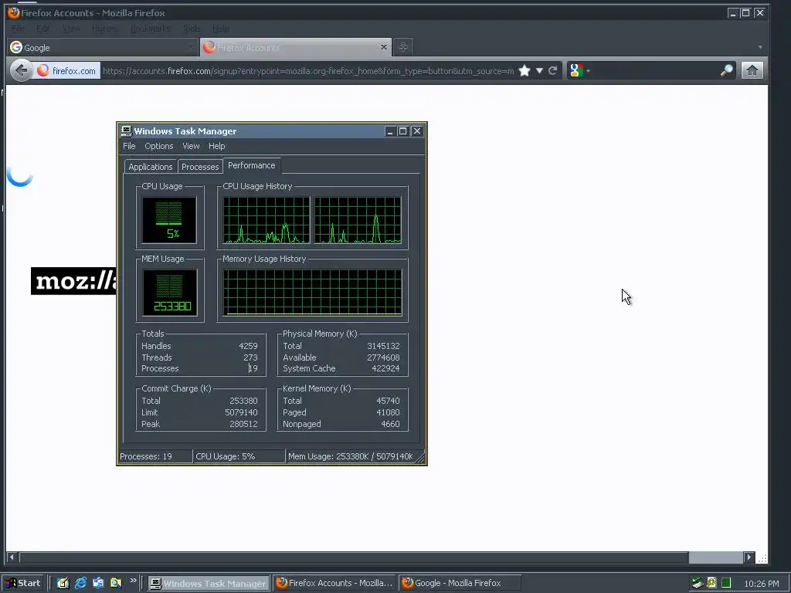This screenshot has height=593, width=791.
Task: Click the right CPU Usage History graph
Action: pyautogui.click(x=358, y=220)
